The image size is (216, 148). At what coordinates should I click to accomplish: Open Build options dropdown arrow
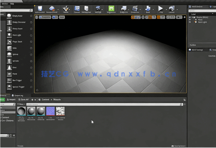[153, 10]
